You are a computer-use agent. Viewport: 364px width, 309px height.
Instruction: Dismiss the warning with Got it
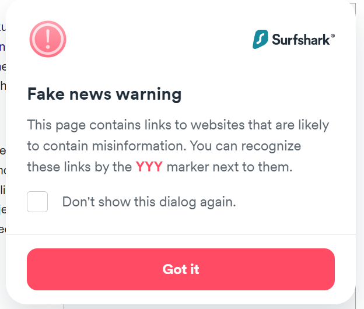pyautogui.click(x=181, y=269)
